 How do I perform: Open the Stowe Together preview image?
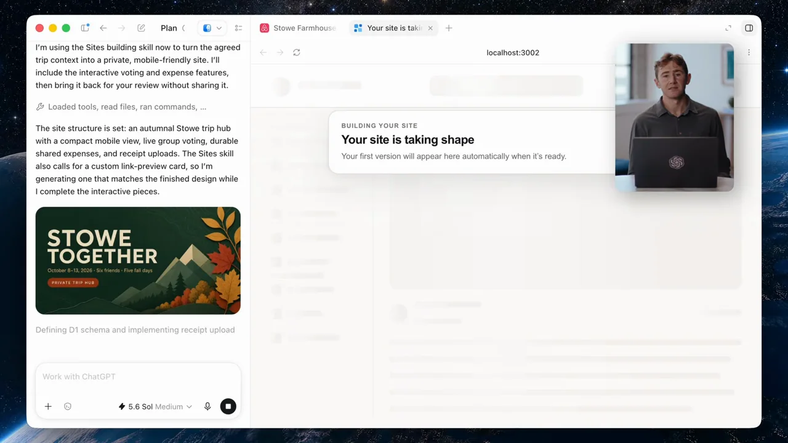point(138,260)
